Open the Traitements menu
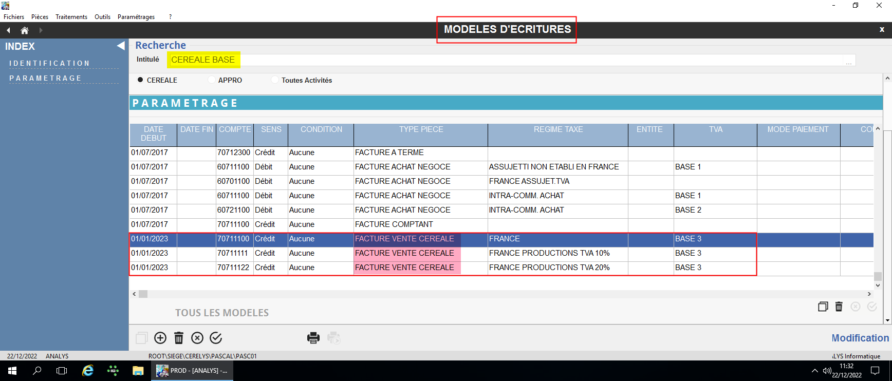Image resolution: width=892 pixels, height=381 pixels. [x=71, y=17]
